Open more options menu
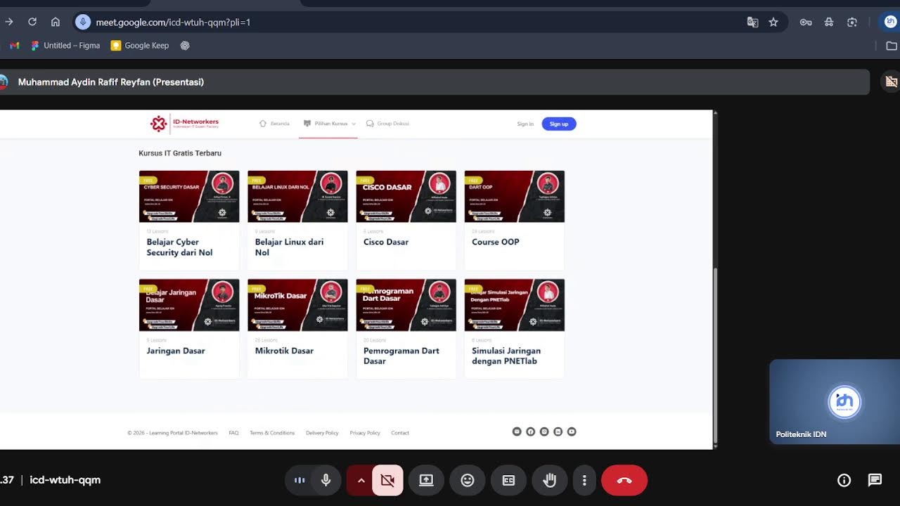 [x=584, y=481]
